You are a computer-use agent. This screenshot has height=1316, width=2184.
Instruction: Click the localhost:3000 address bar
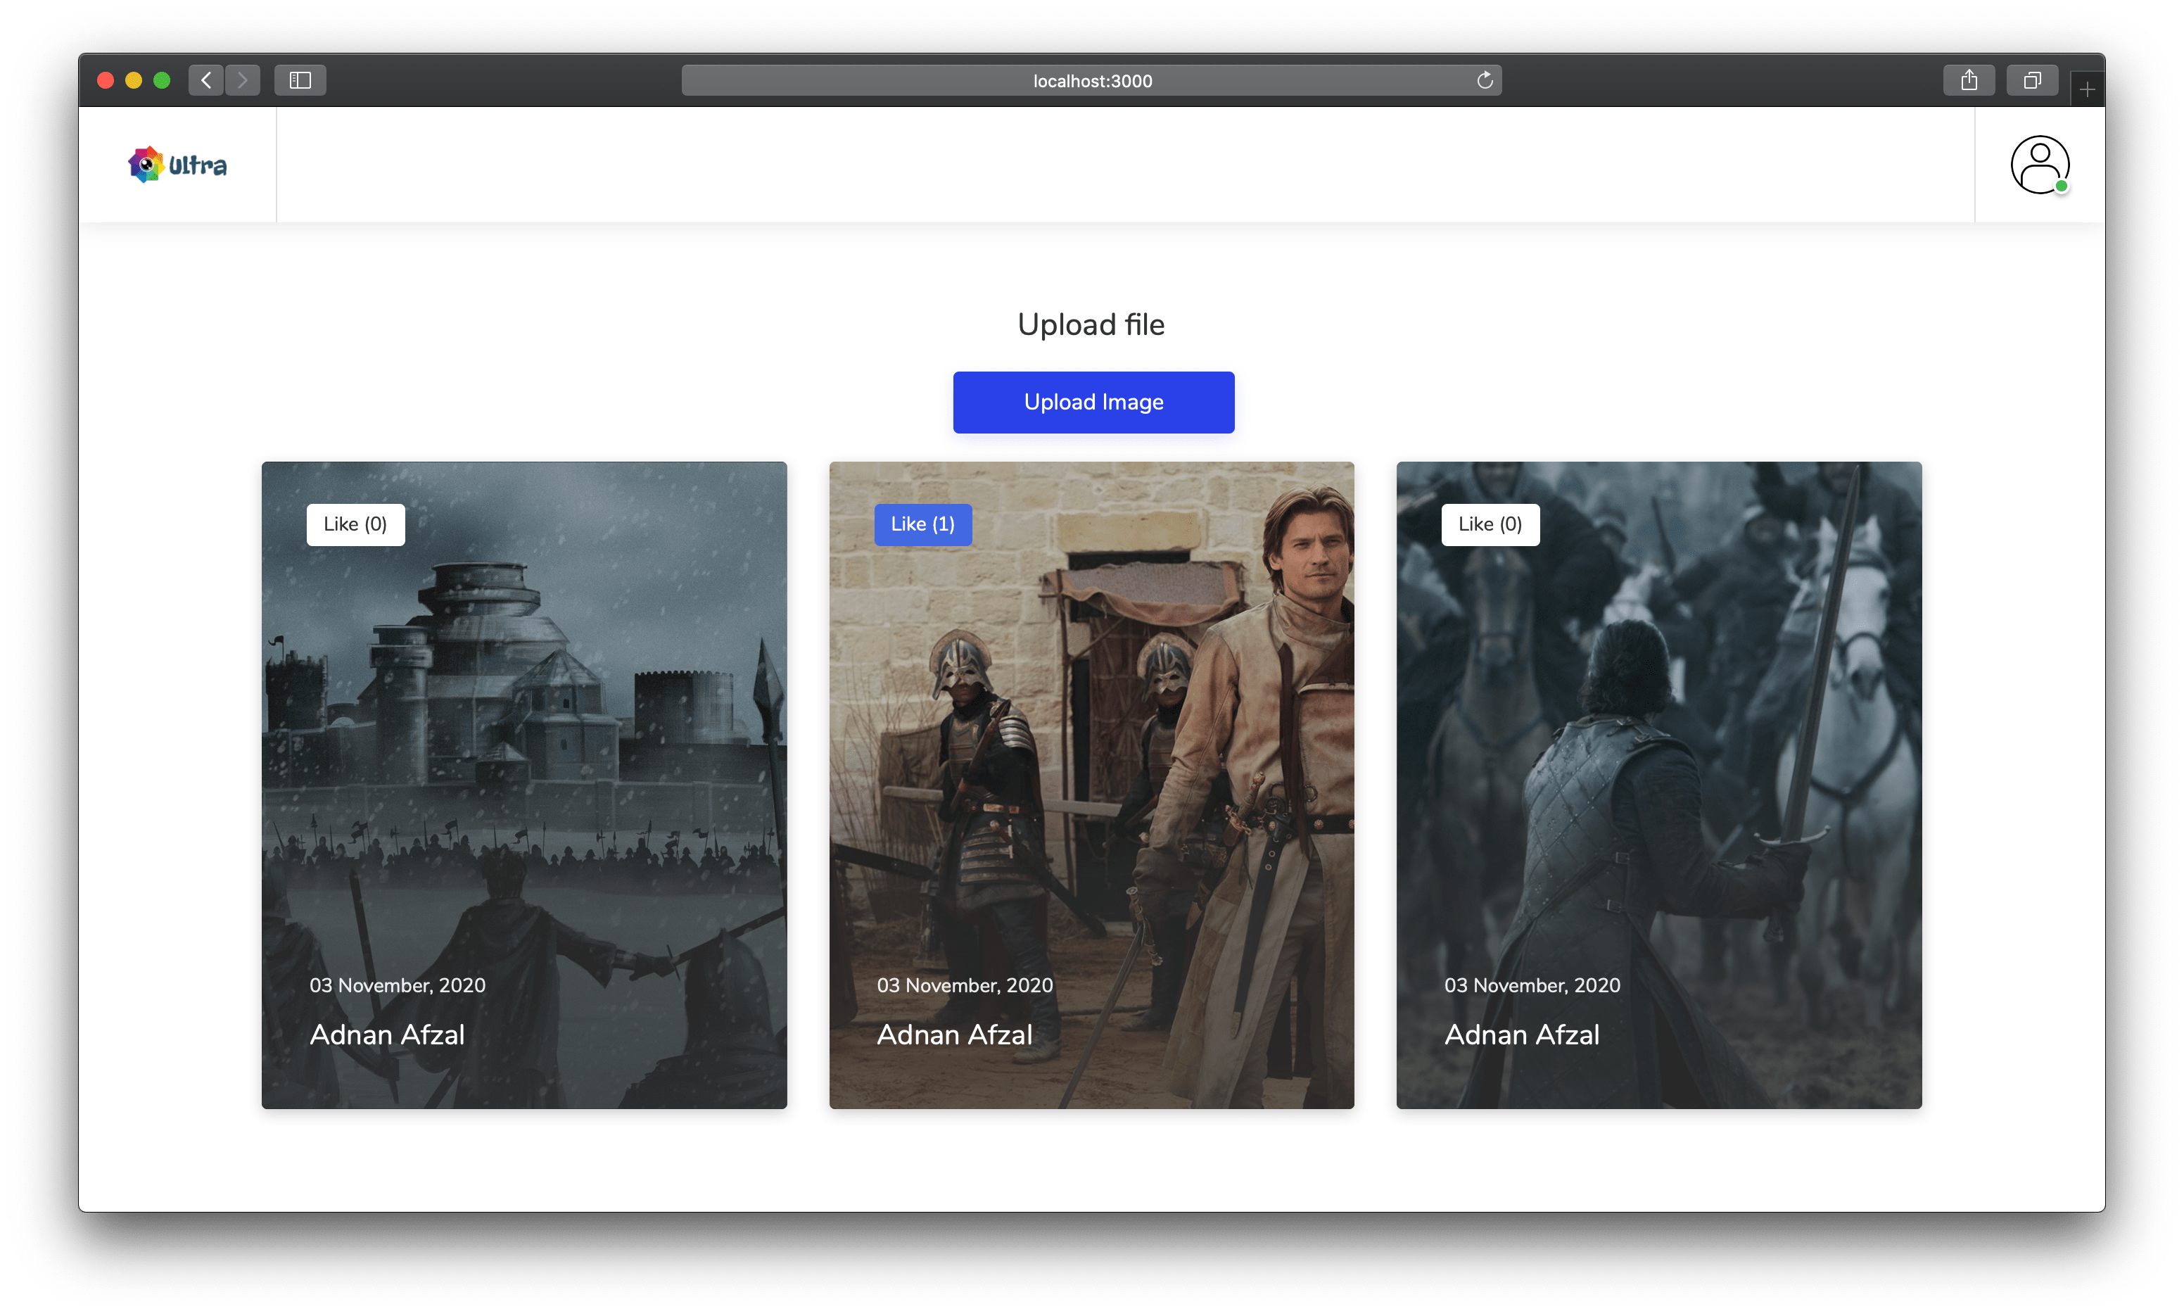coord(1091,81)
